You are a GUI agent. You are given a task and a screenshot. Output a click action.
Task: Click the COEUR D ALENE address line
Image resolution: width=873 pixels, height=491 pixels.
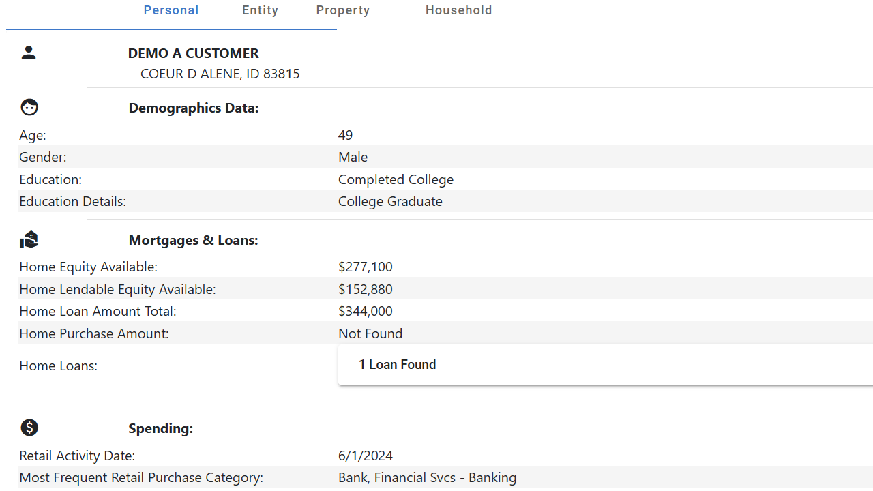point(220,73)
